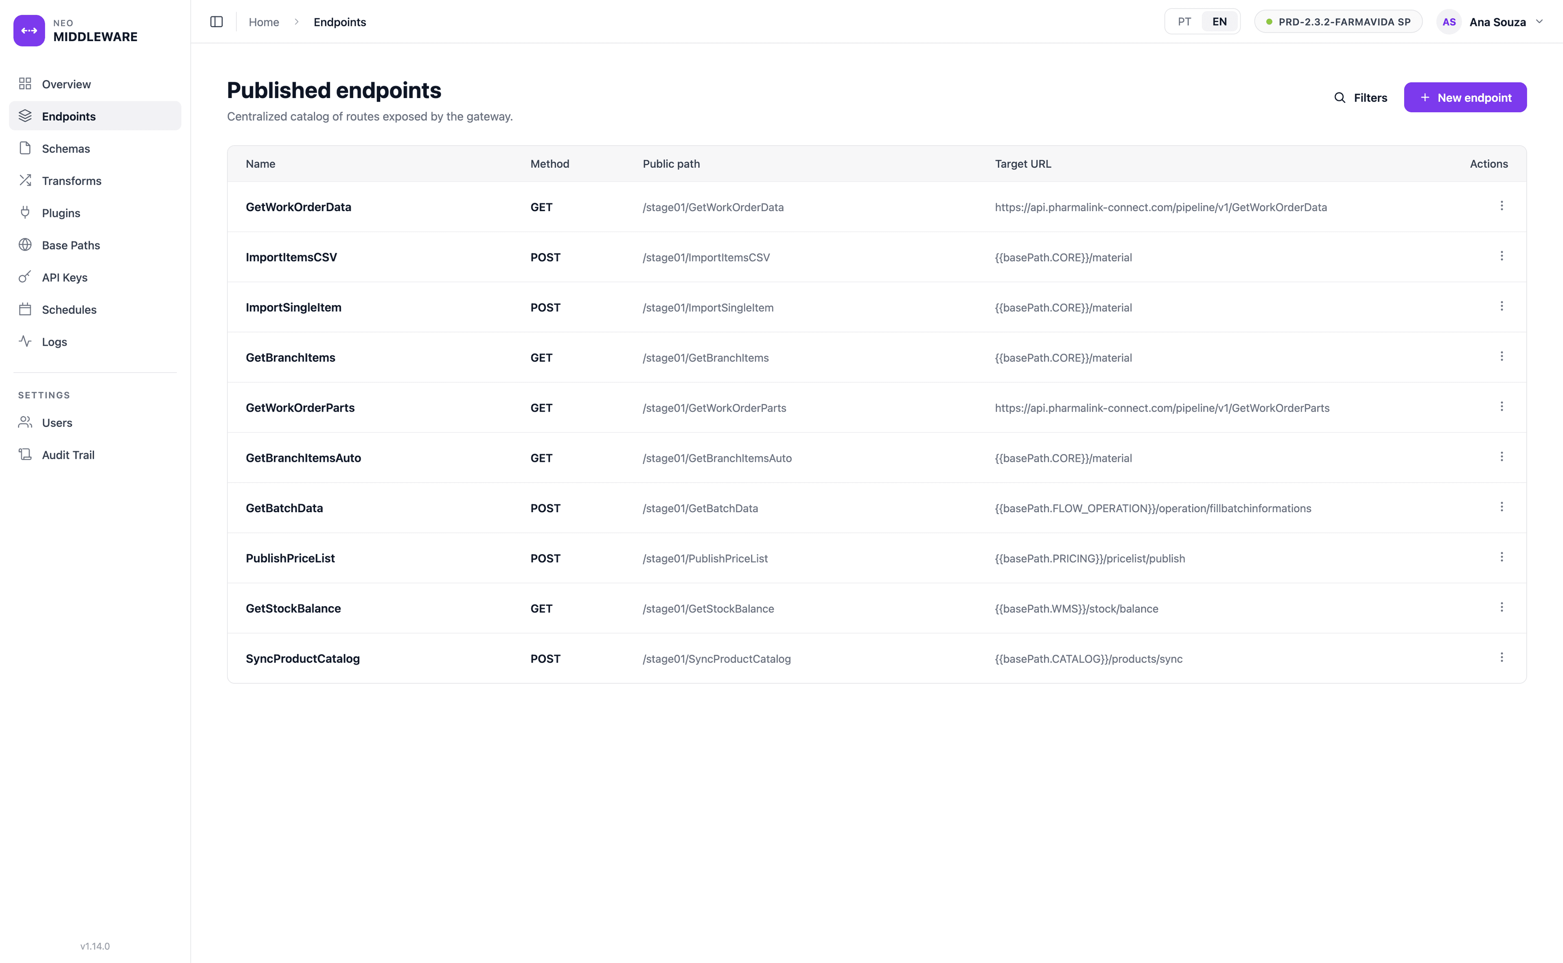1563x963 pixels.
Task: Open actions menu for ImportSingleItem row
Action: [x=1502, y=306]
